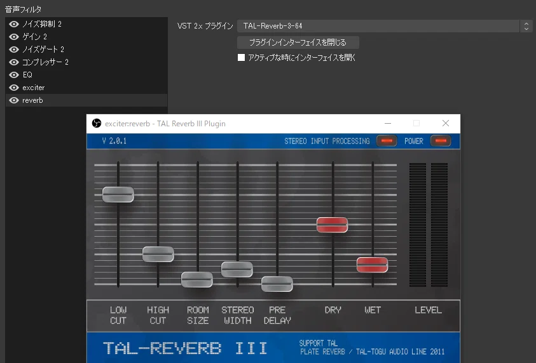Minimize the TAL Reverb III Plugin window
Screen dimensions: 536x363
click(388, 123)
